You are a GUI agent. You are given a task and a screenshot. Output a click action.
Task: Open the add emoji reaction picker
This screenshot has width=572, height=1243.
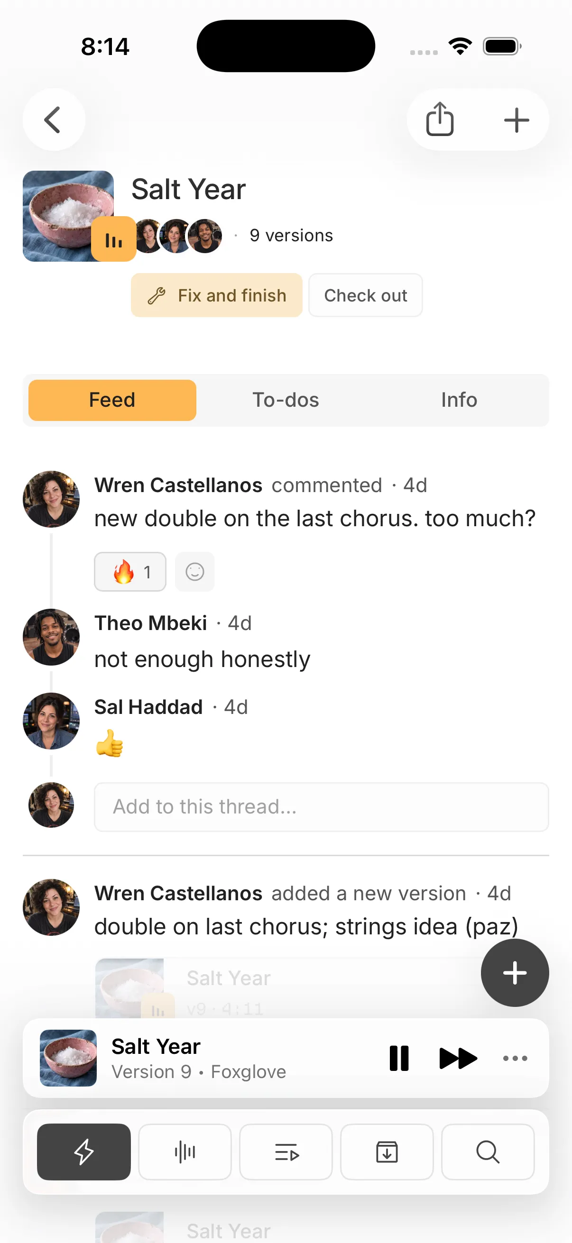click(x=195, y=572)
